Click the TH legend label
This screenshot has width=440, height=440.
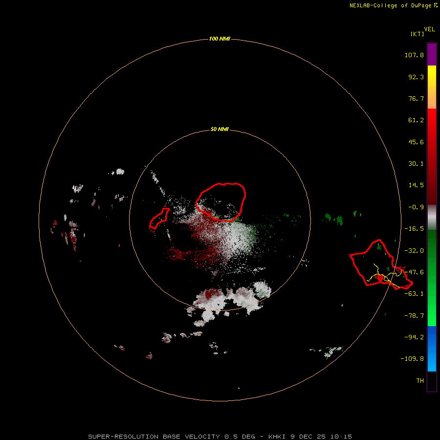coord(420,381)
